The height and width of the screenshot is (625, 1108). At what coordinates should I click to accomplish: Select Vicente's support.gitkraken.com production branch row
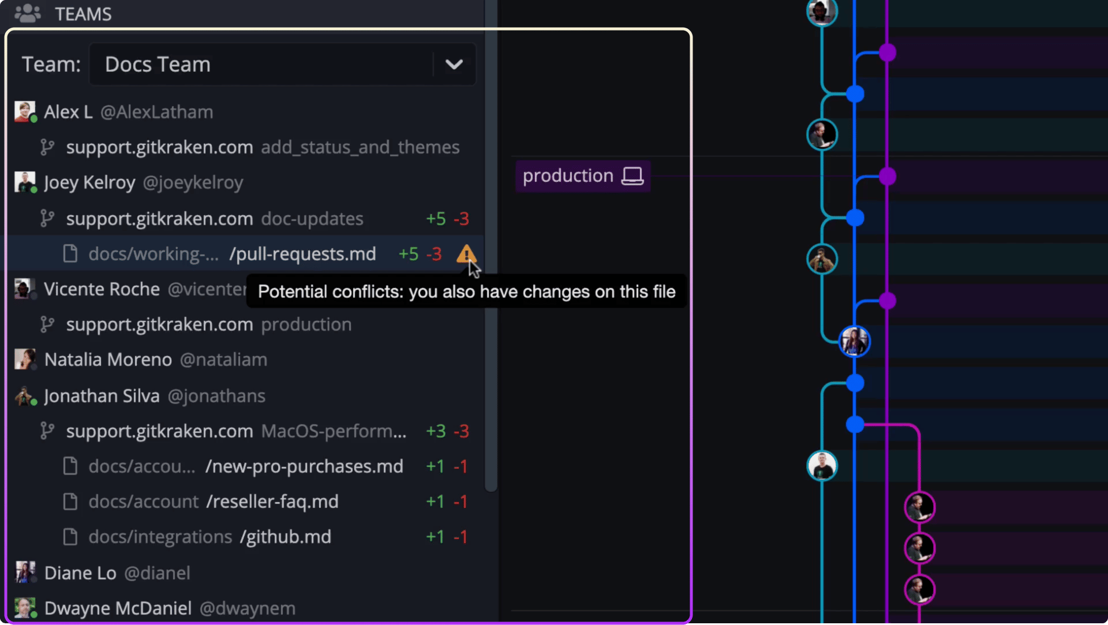click(245, 324)
